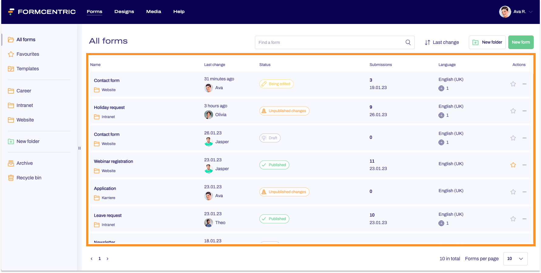Favourite the Leave request form

tap(513, 218)
